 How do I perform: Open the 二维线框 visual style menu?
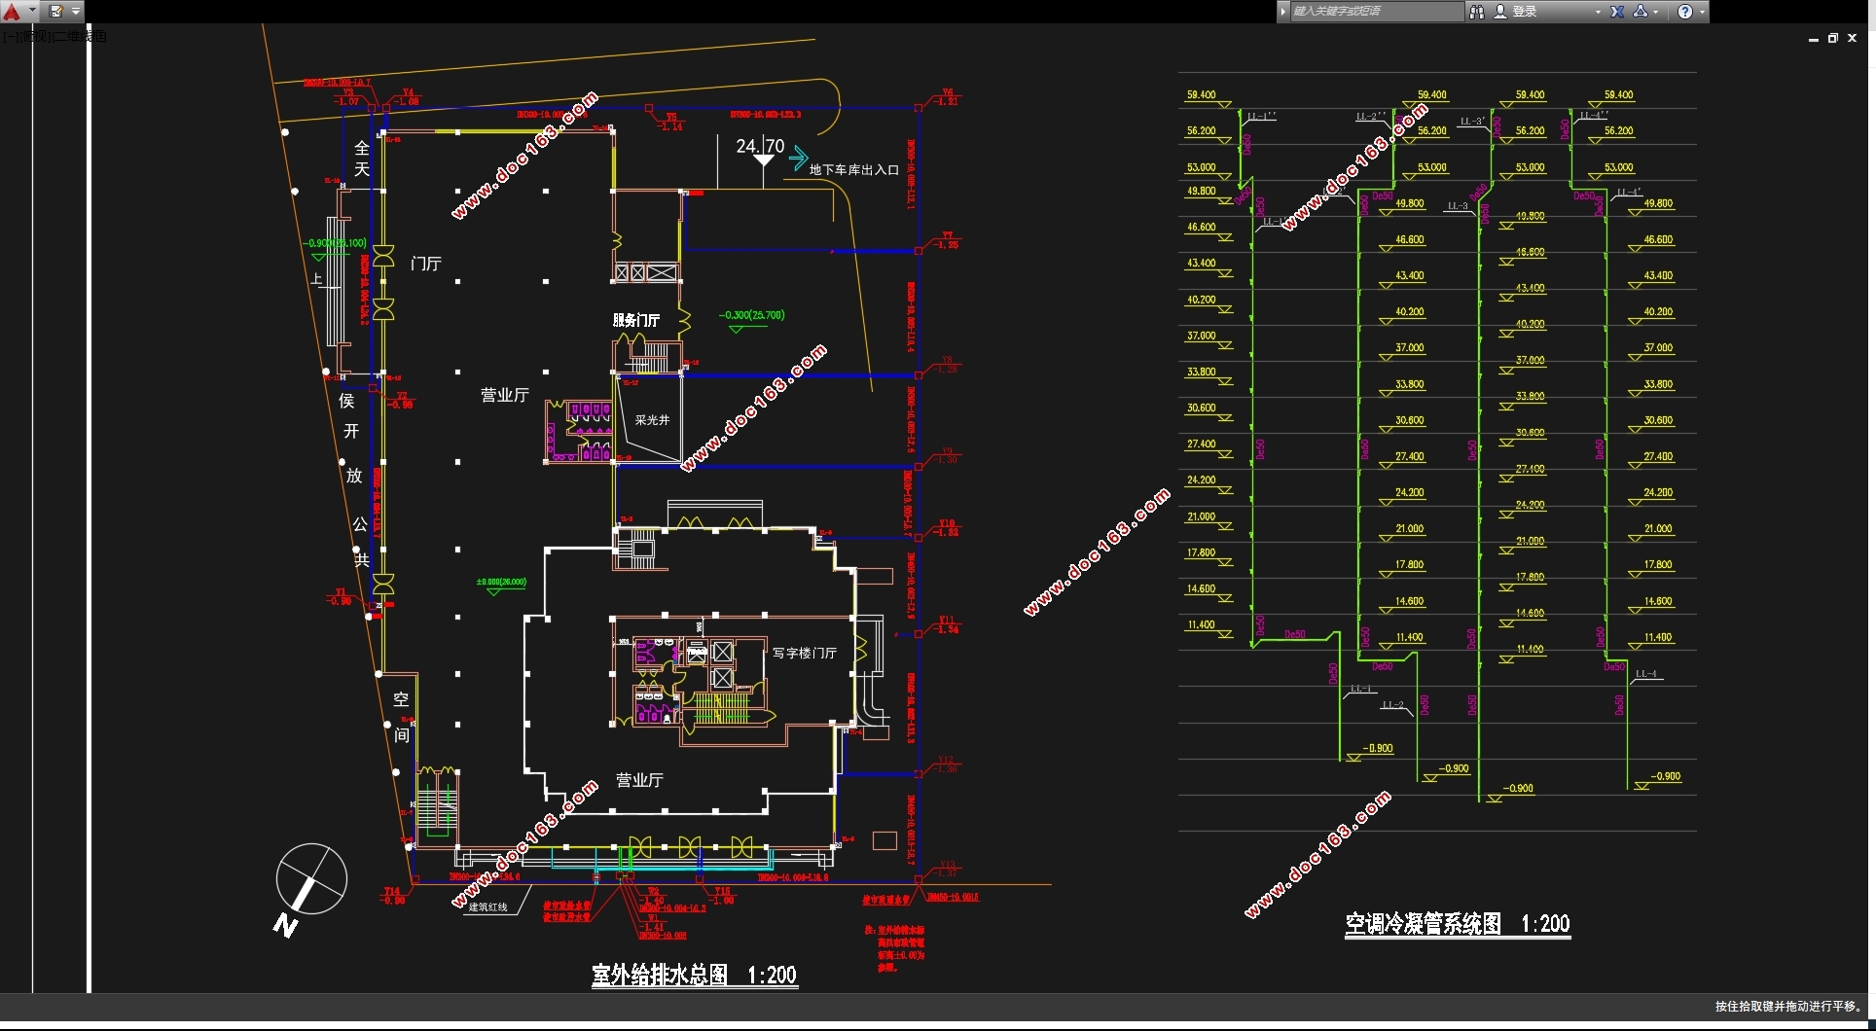pyautogui.click(x=80, y=36)
